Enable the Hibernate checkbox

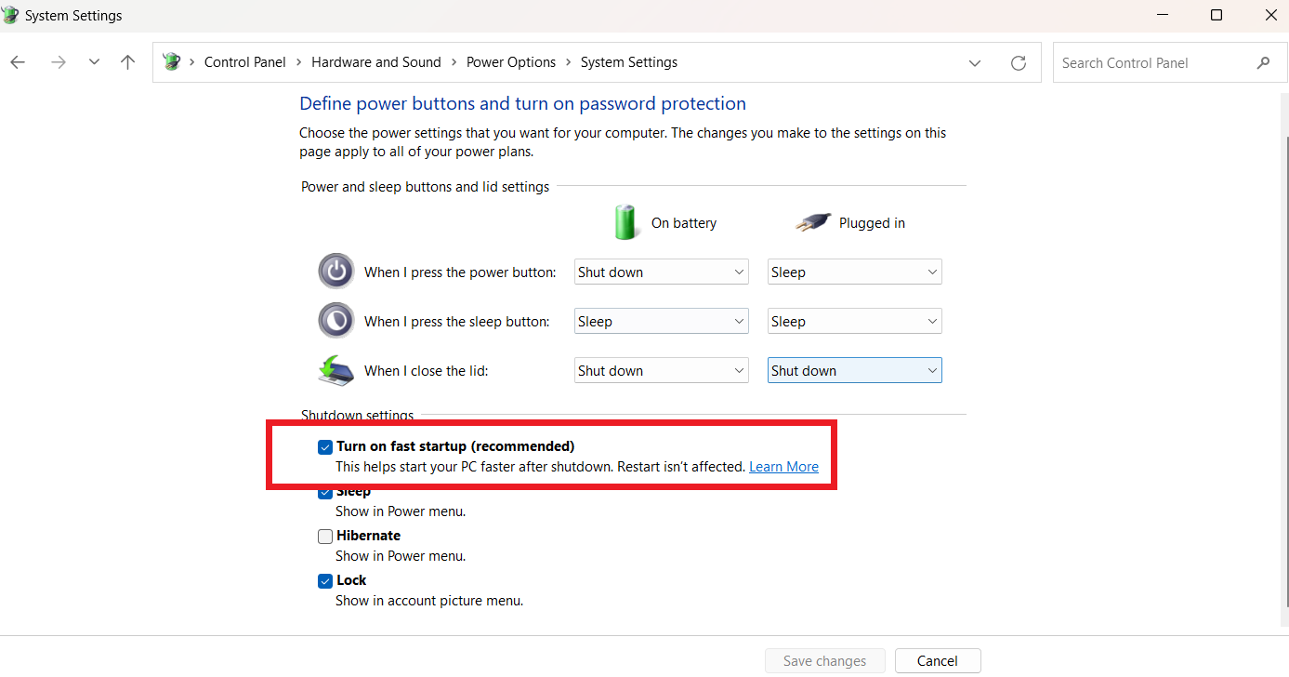(x=325, y=537)
